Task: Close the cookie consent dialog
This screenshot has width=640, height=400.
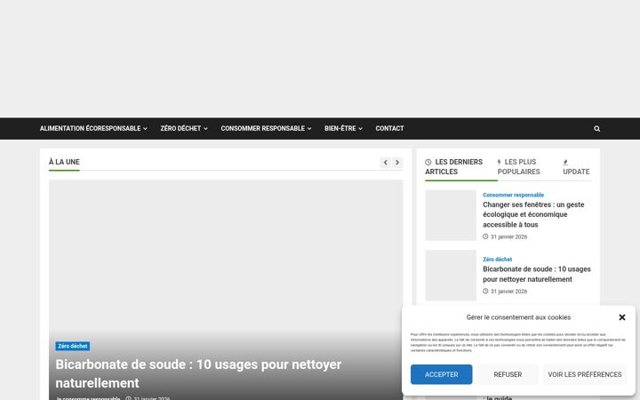Action: (622, 317)
